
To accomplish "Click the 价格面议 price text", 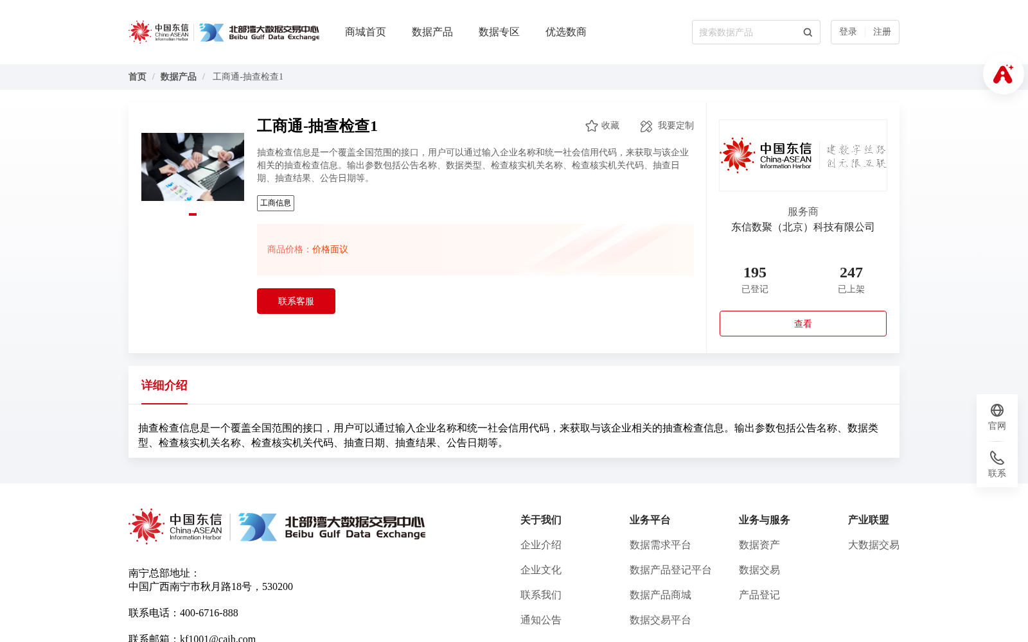I will tap(330, 250).
